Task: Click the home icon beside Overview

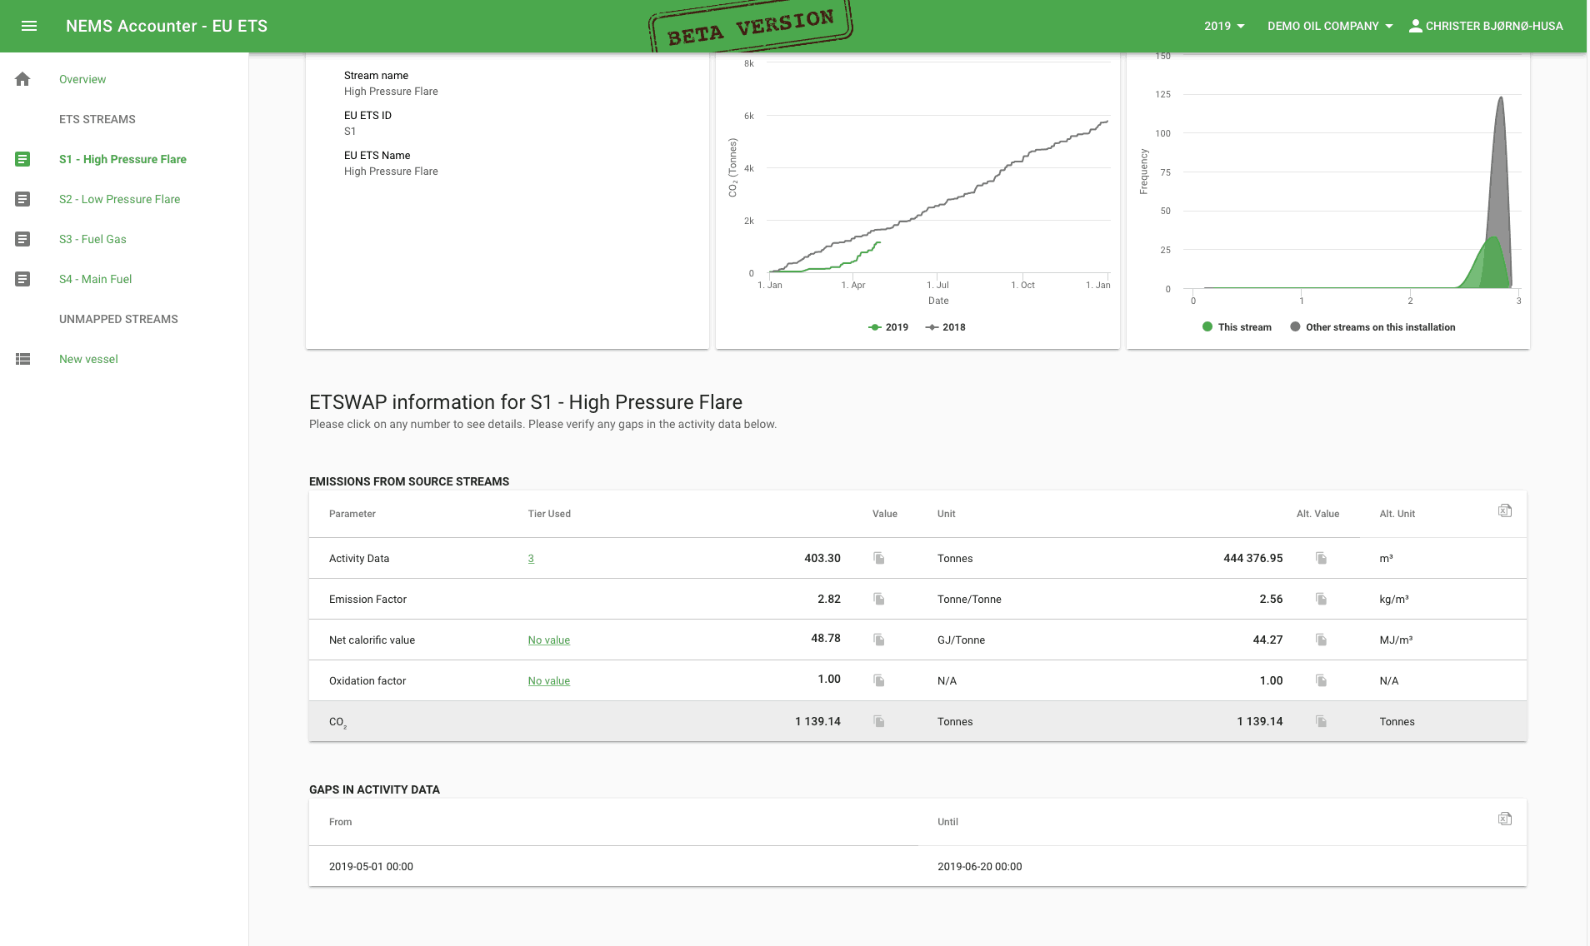Action: point(22,78)
